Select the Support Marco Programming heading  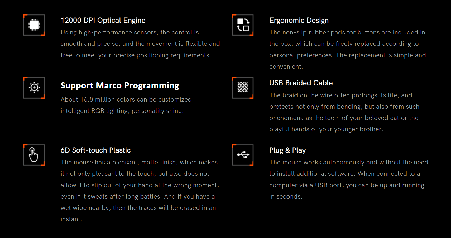(120, 85)
